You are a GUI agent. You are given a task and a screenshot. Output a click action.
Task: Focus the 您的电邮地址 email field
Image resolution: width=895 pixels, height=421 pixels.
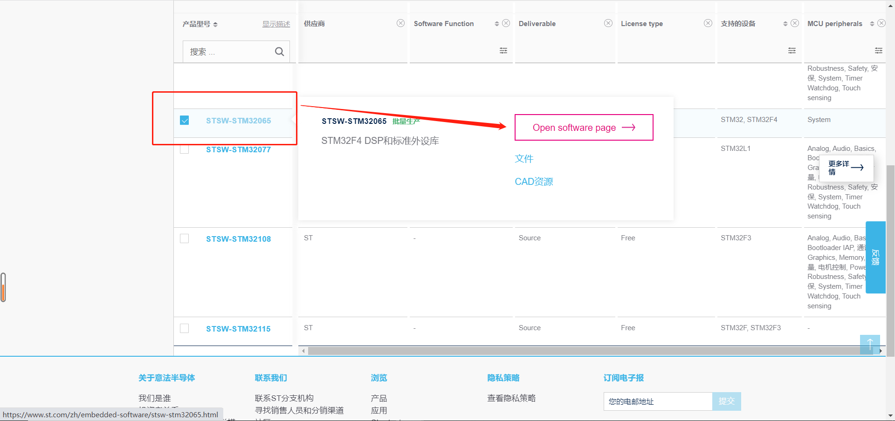(658, 401)
